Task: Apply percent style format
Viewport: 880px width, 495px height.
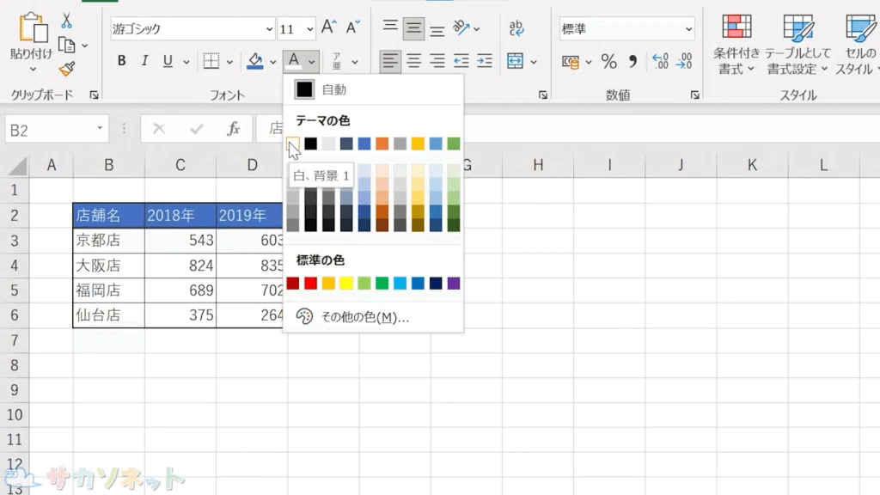Action: [x=609, y=61]
